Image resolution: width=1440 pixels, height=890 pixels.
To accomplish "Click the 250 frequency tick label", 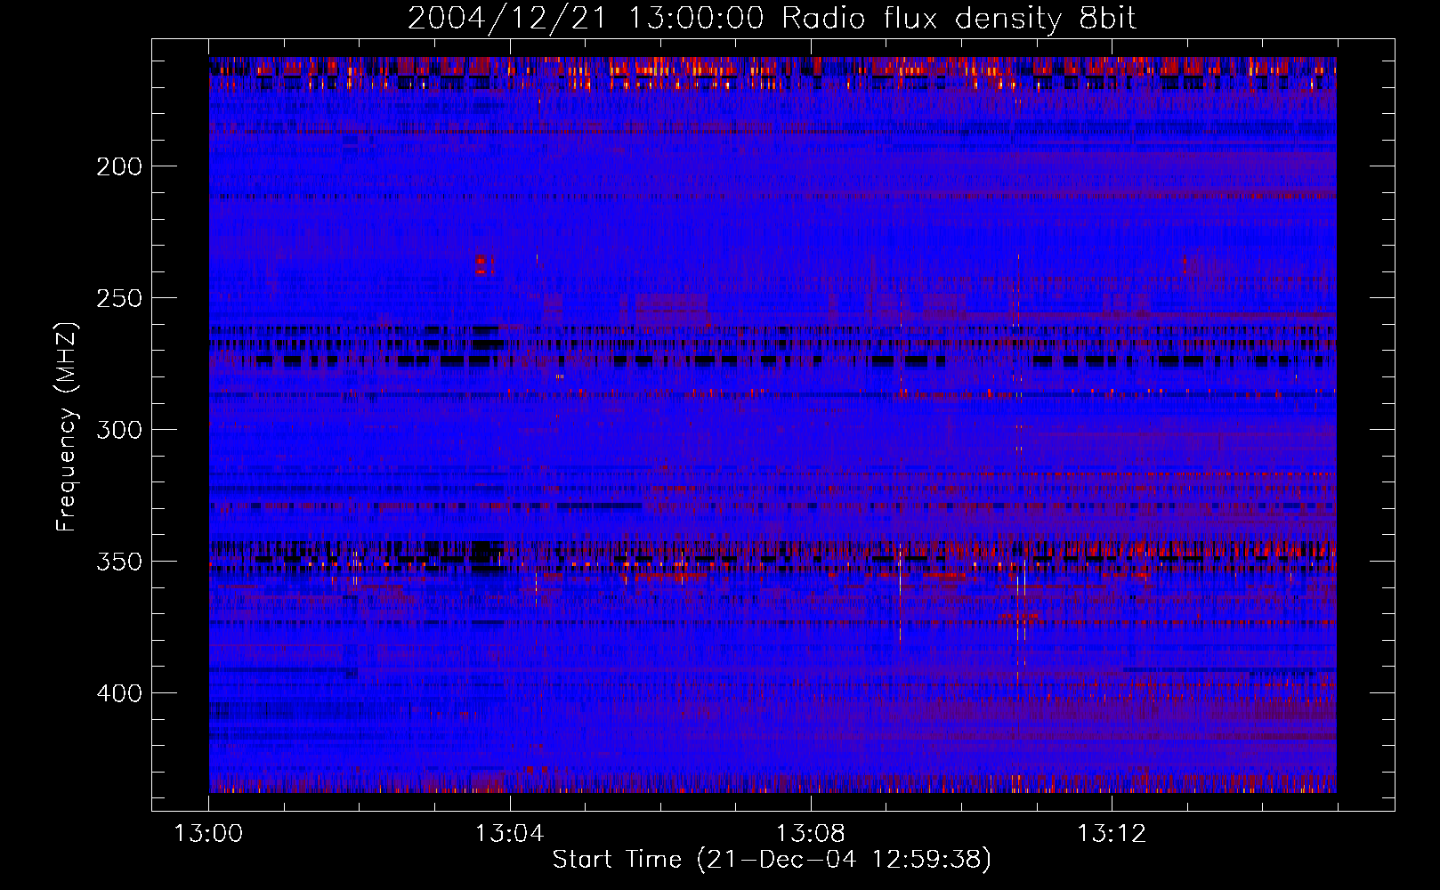I will [118, 298].
